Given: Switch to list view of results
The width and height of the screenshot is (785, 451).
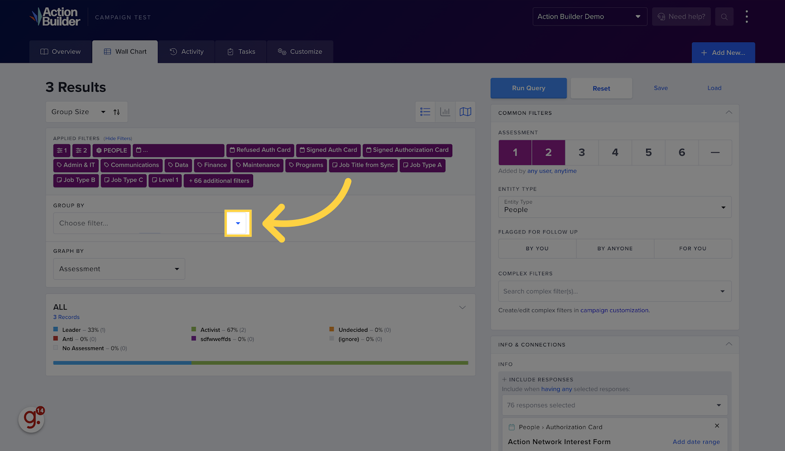Looking at the screenshot, I should point(425,111).
